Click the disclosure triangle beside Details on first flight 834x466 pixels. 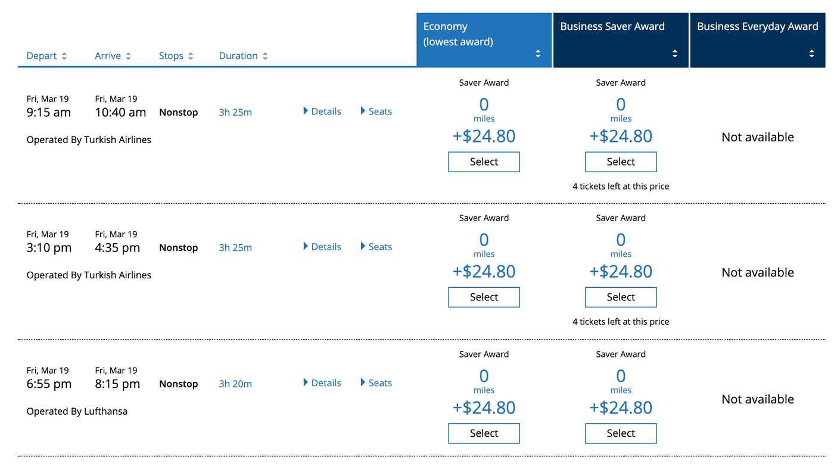pyautogui.click(x=304, y=111)
